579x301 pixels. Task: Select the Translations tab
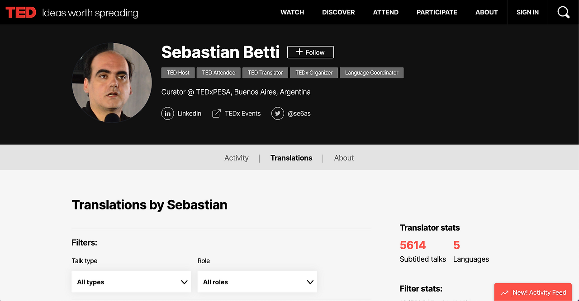(x=291, y=158)
